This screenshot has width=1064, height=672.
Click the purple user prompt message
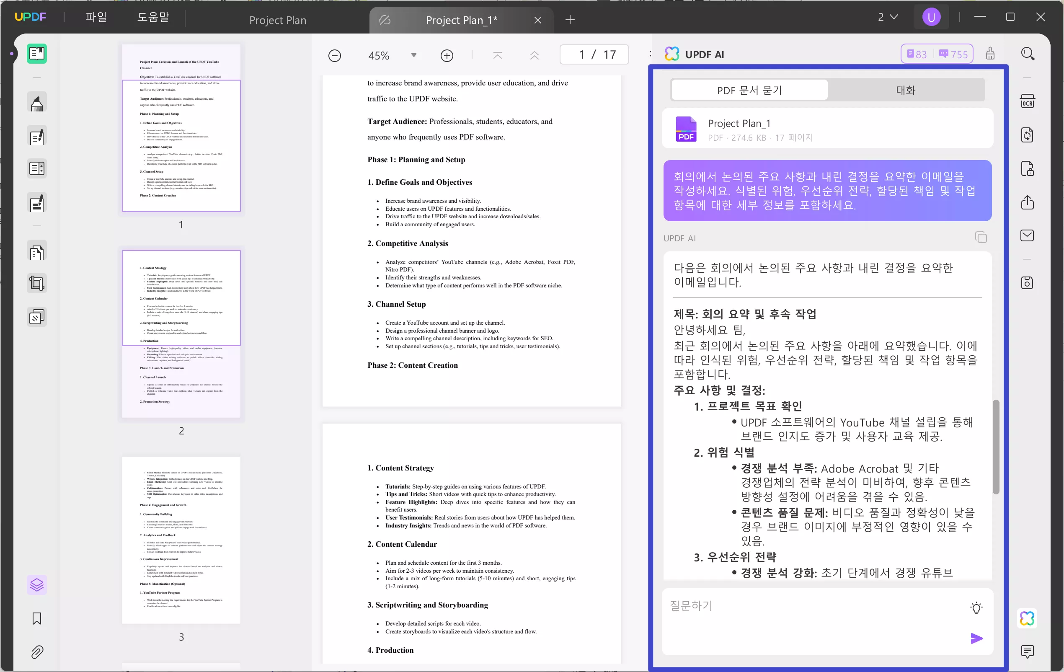click(x=827, y=191)
